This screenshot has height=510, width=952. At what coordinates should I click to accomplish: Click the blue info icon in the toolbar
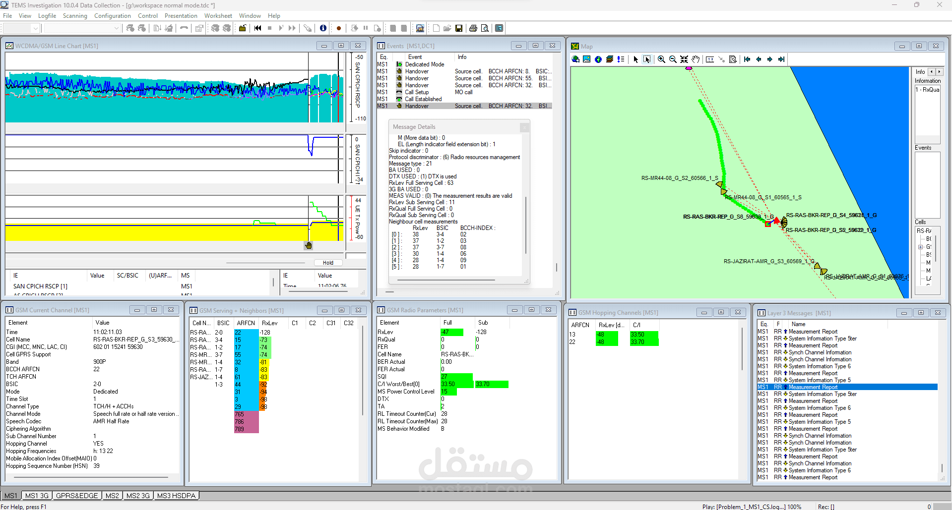coord(323,28)
